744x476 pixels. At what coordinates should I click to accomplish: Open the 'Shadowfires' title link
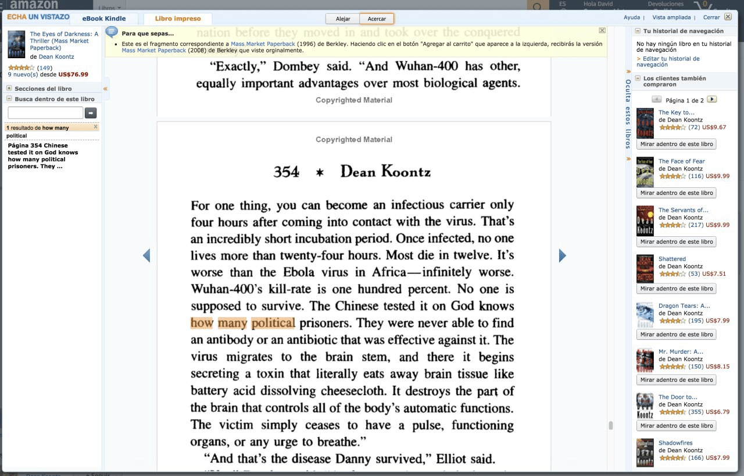675,443
